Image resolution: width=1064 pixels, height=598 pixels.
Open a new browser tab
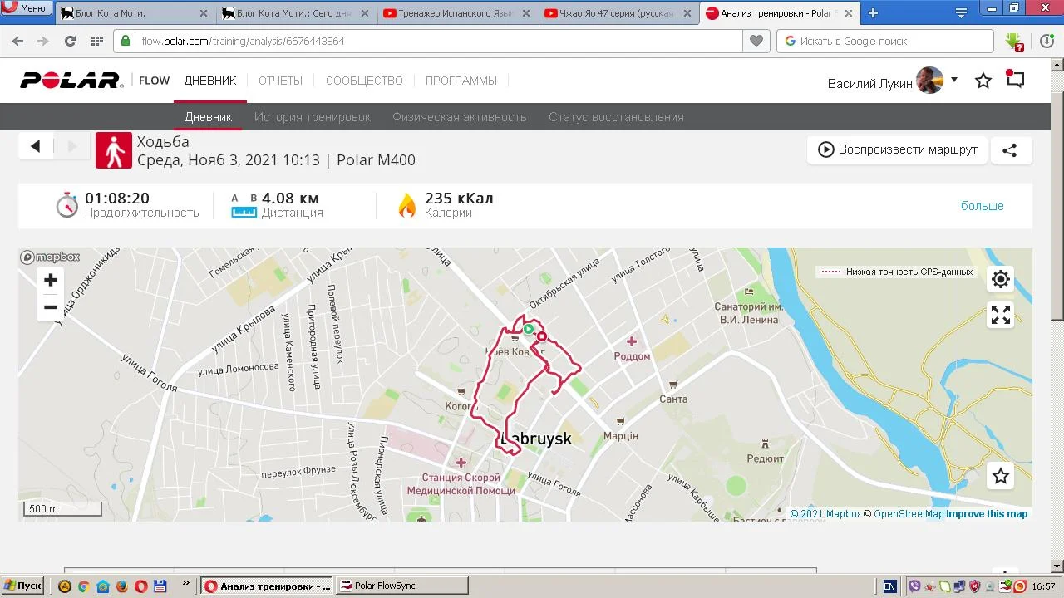(x=873, y=12)
